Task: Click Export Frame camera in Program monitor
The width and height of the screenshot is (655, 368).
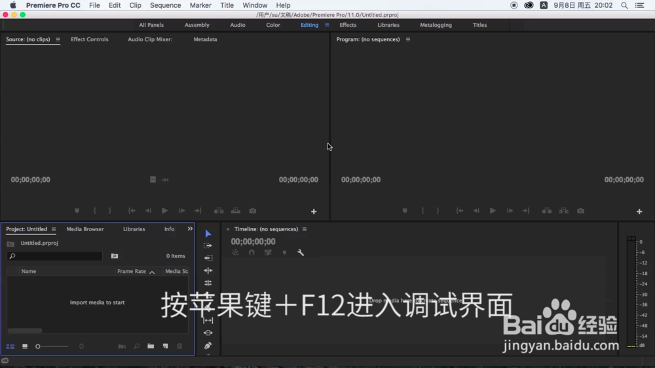Action: click(x=580, y=211)
